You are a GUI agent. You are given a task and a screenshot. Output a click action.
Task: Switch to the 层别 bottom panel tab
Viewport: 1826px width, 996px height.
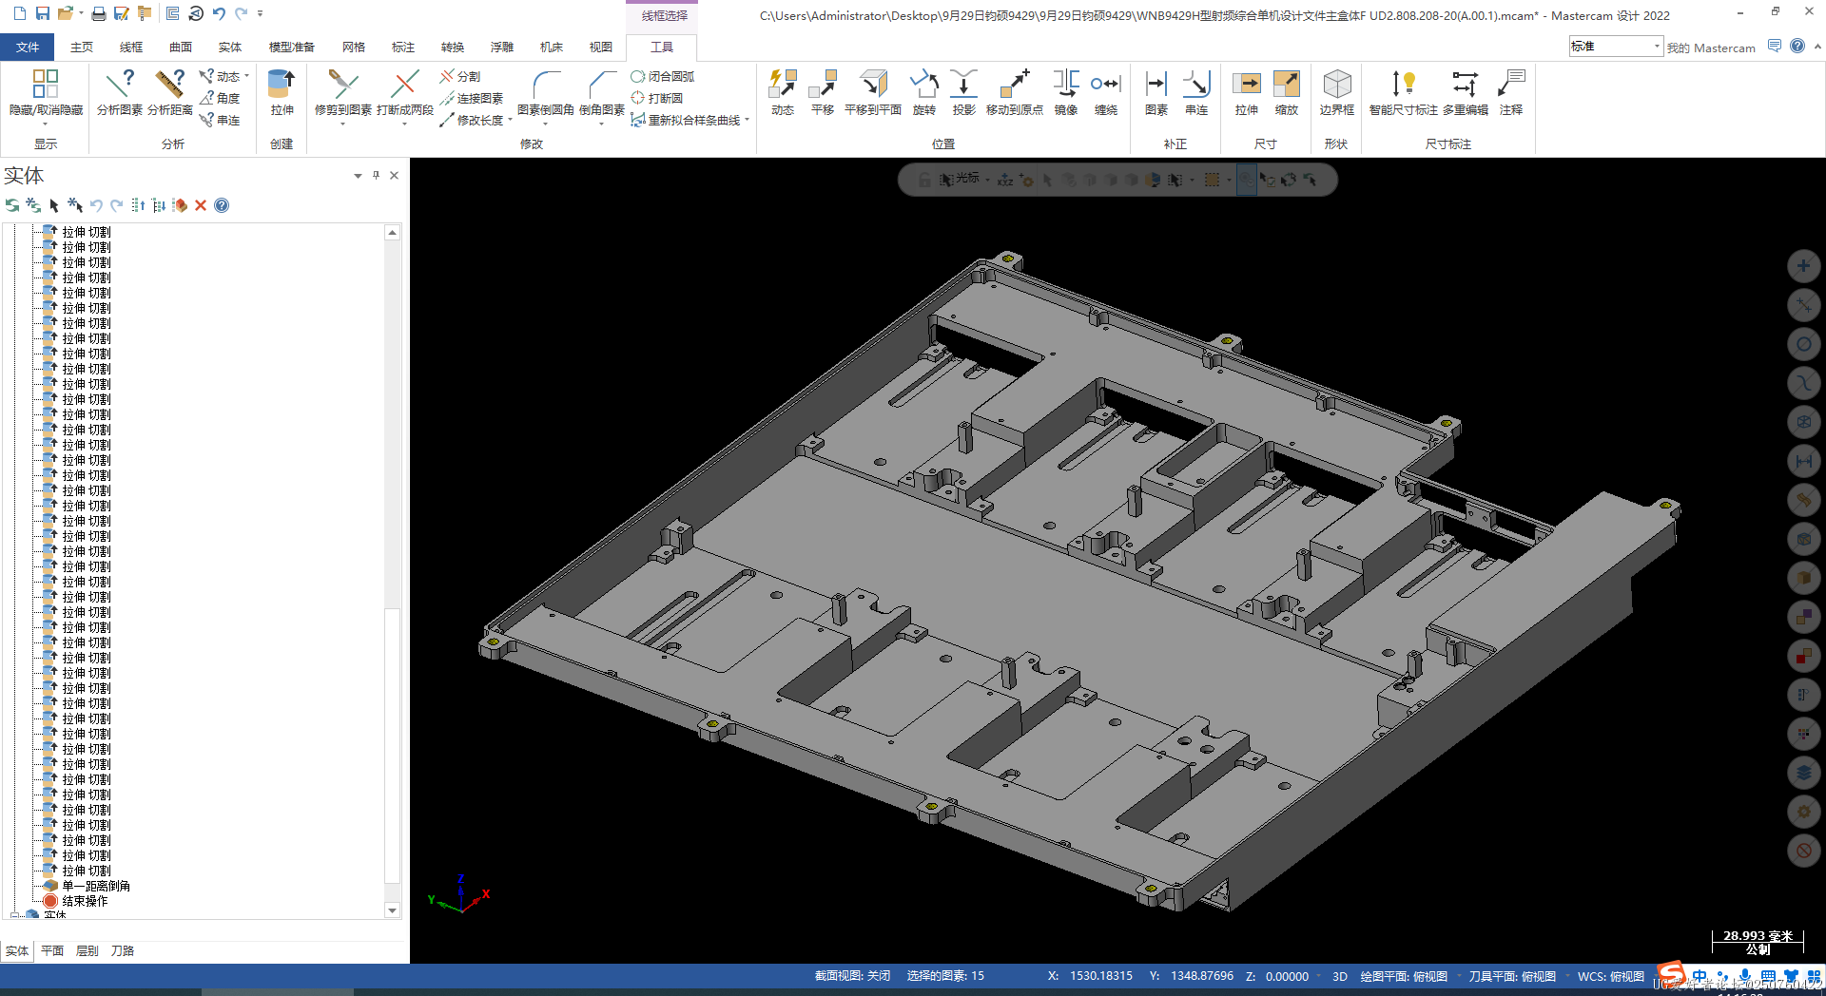tap(87, 950)
